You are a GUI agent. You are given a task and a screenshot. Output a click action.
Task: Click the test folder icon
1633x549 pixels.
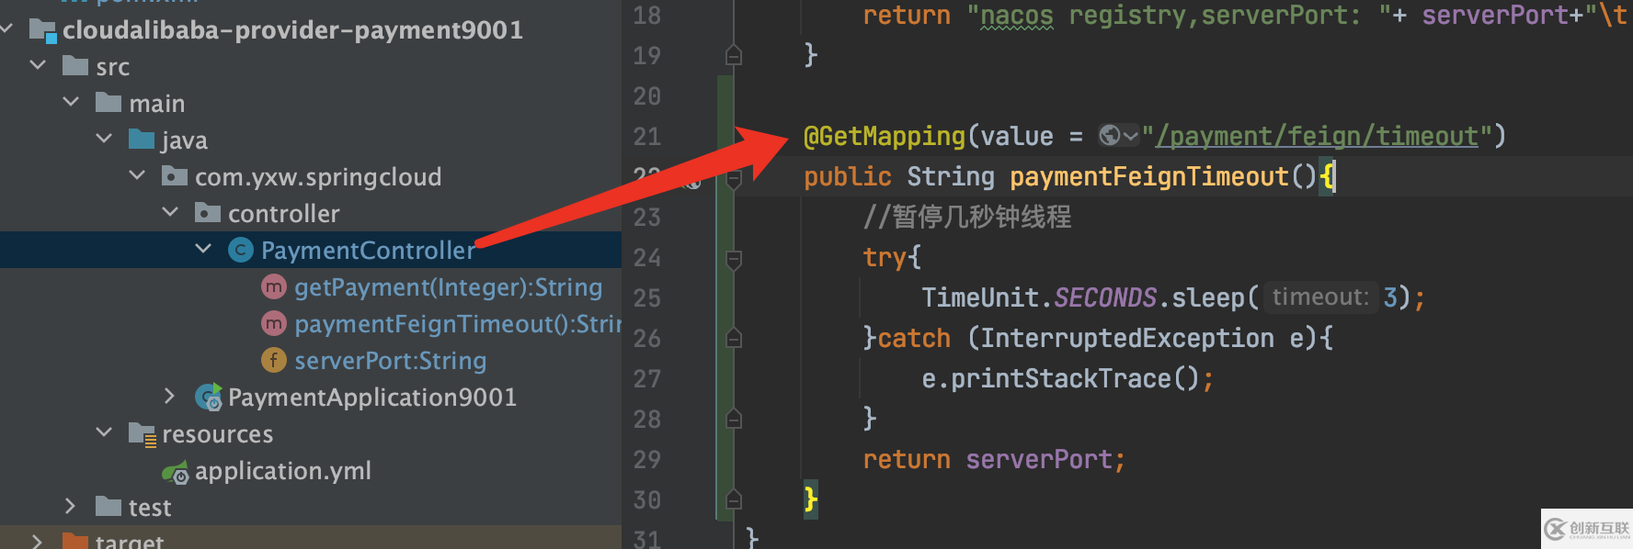click(108, 507)
